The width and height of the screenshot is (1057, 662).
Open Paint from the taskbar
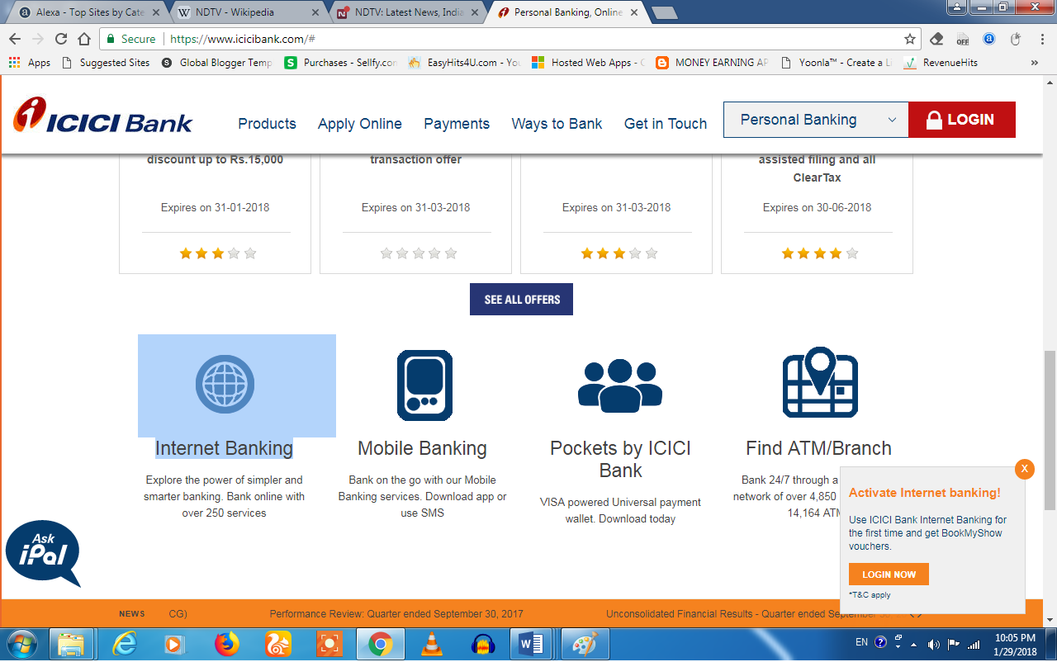click(585, 644)
